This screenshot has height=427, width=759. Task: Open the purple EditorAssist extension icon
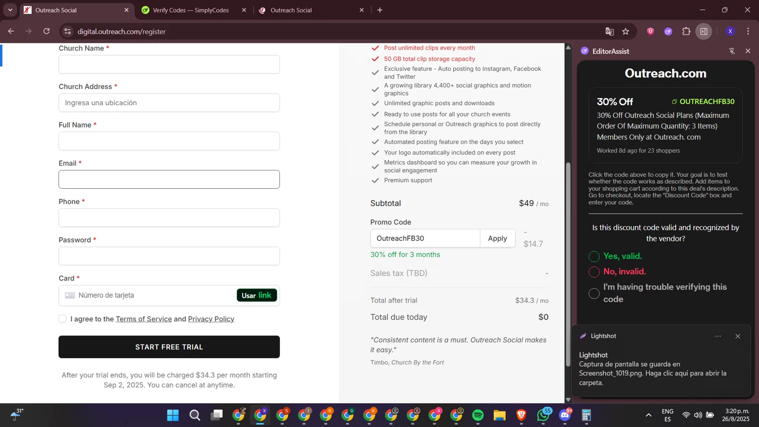coord(668,31)
